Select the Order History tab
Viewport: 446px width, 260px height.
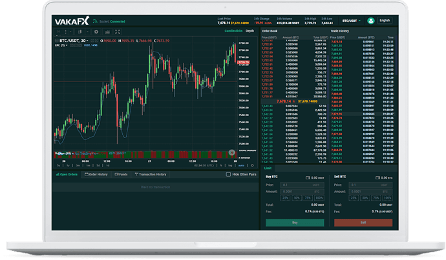pos(96,174)
